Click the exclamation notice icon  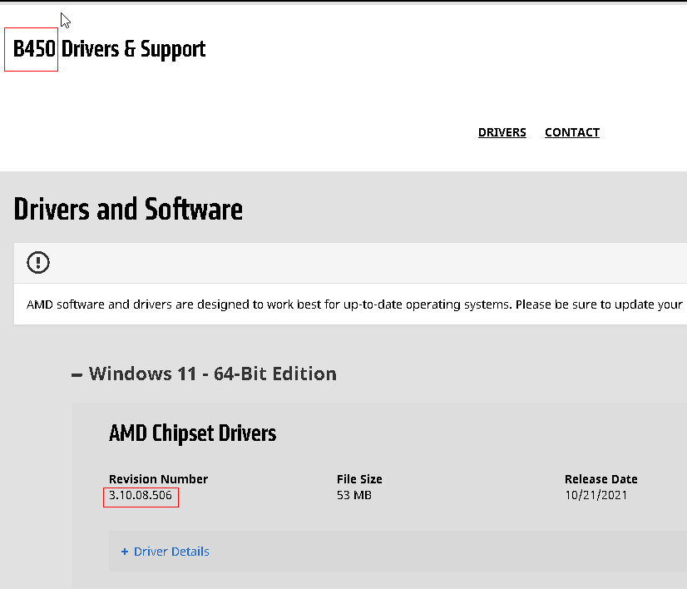tap(38, 263)
